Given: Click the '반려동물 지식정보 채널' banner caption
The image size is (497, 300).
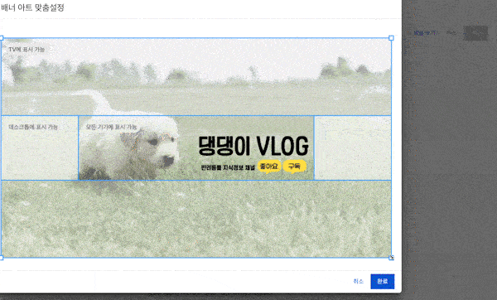Looking at the screenshot, I should click(x=228, y=167).
